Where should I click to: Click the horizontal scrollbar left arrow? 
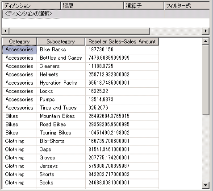click(x=6, y=31)
